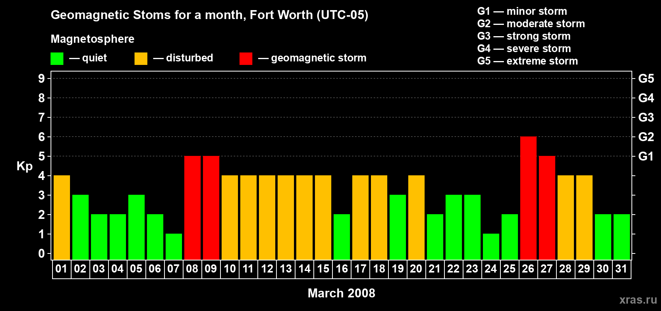
Task: Click date label 01 on the axis
Action: coord(61,269)
